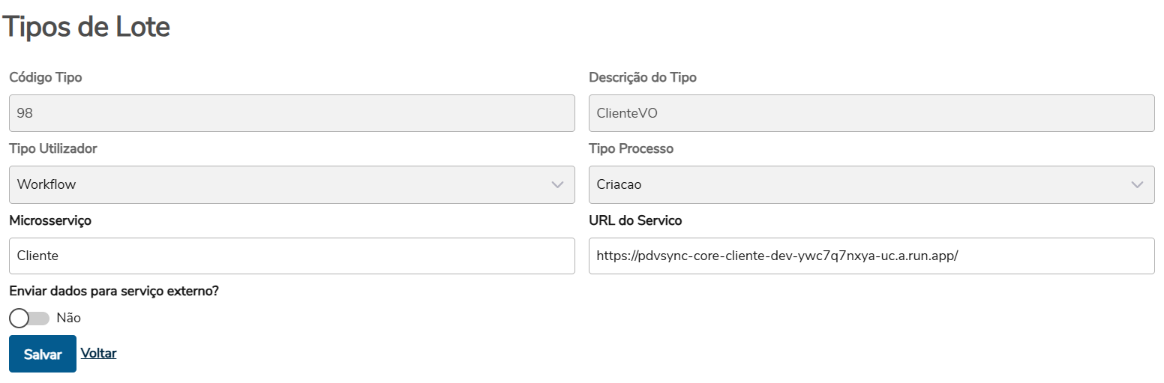Select the Código Tipo field showing 98
1164x383 pixels.
[292, 113]
